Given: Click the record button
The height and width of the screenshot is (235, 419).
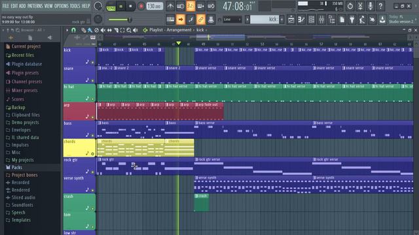Looking at the screenshot, I should click(141, 6).
